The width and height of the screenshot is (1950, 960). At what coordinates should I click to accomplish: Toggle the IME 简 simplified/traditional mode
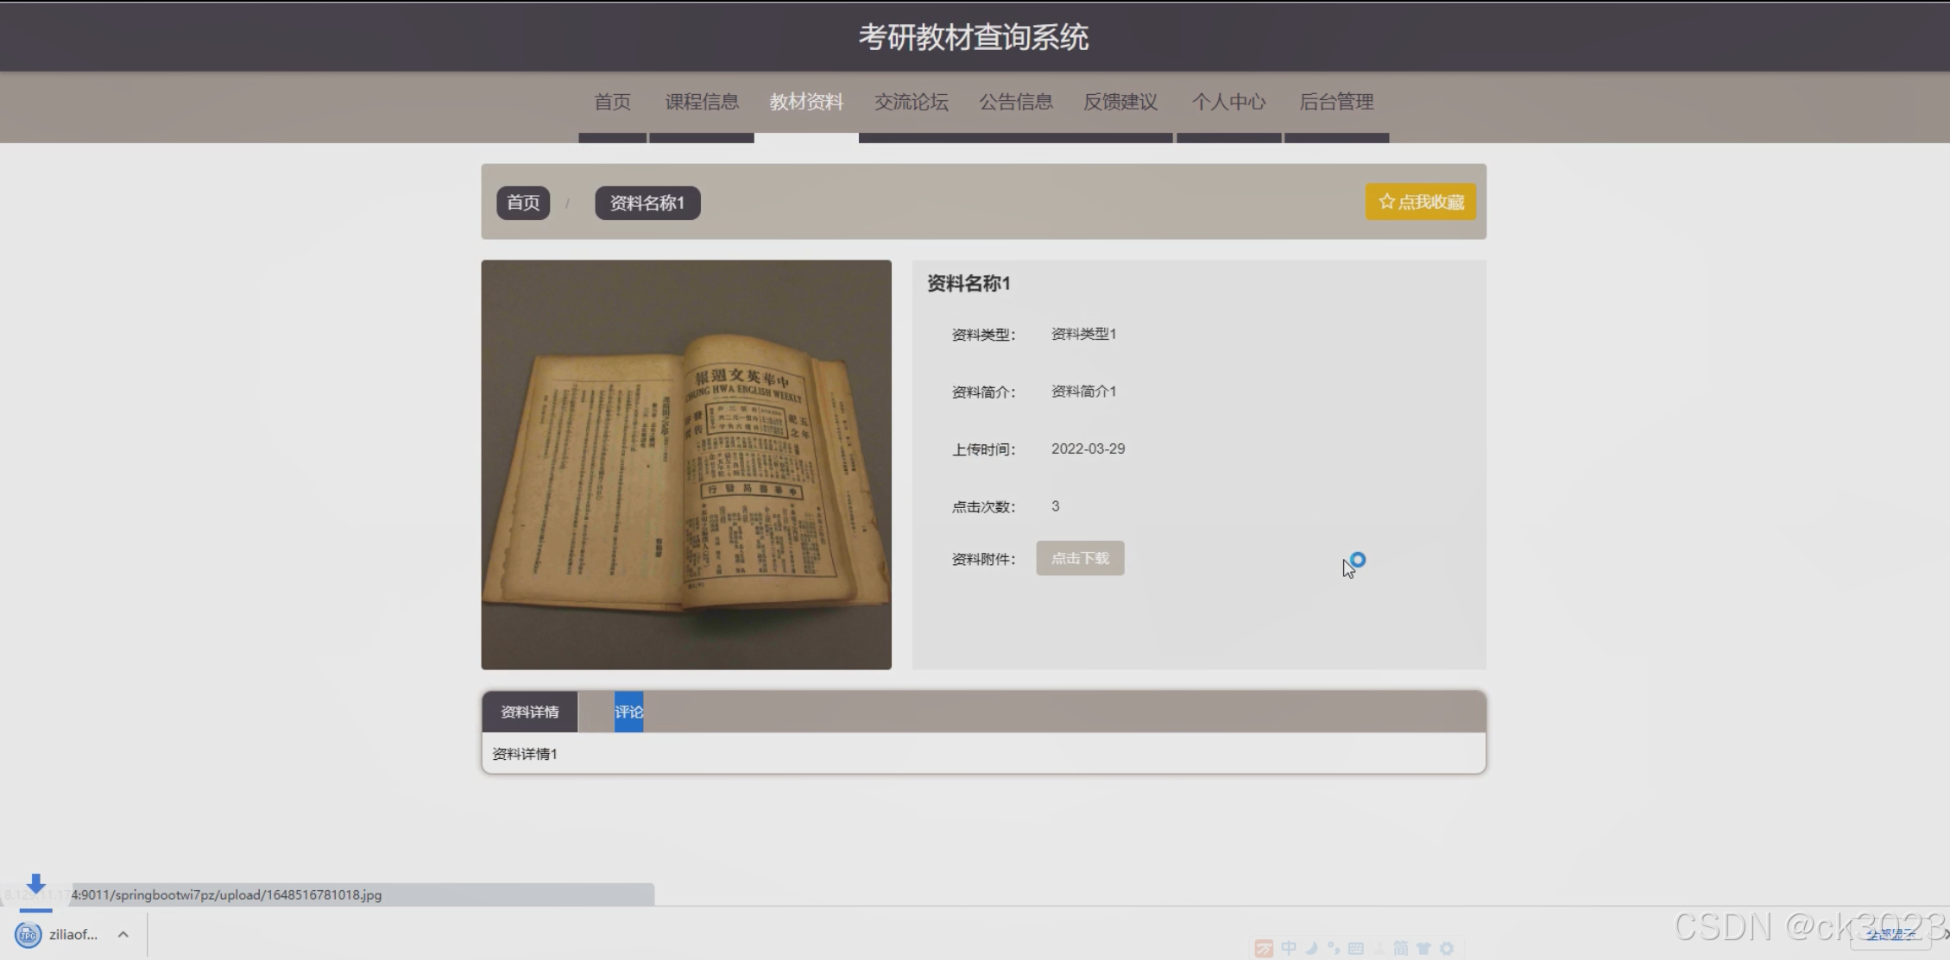pos(1400,949)
